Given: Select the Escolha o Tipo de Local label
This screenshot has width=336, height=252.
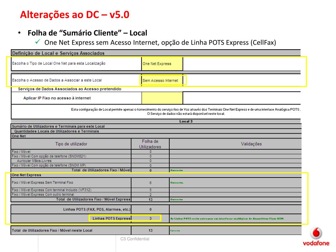Looking at the screenshot, I should tap(59, 63).
